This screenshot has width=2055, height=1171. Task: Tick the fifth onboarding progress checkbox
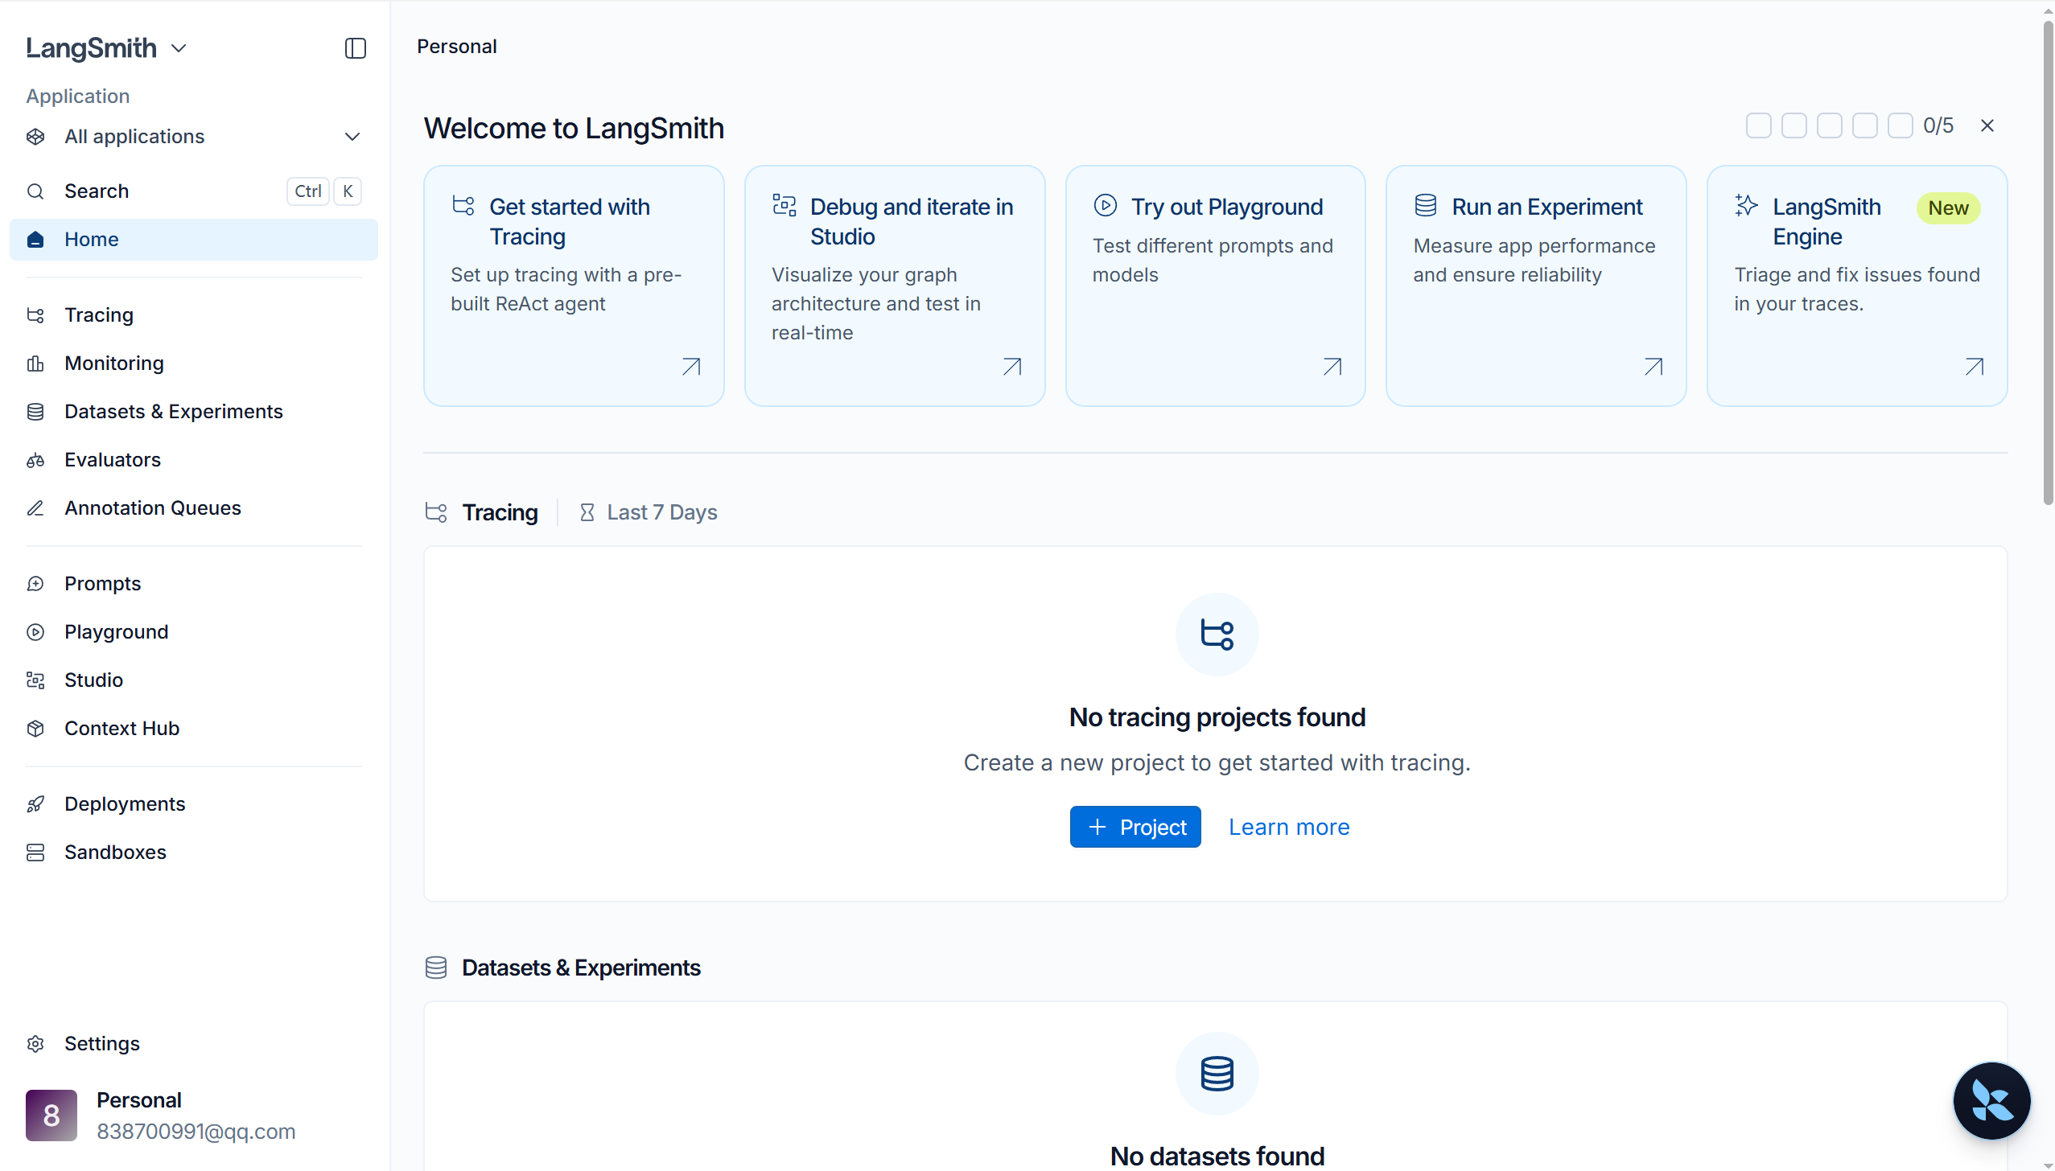(x=1900, y=125)
